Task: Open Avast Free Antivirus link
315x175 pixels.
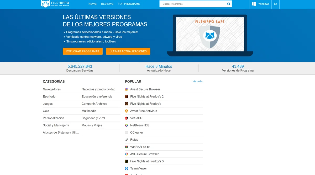Action: 144,111
